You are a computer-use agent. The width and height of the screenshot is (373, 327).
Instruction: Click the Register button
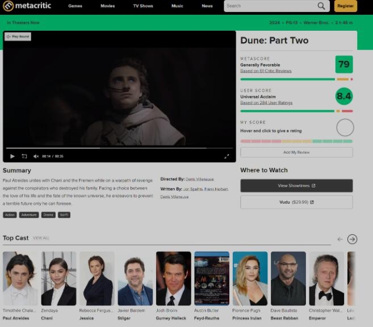[x=345, y=6]
